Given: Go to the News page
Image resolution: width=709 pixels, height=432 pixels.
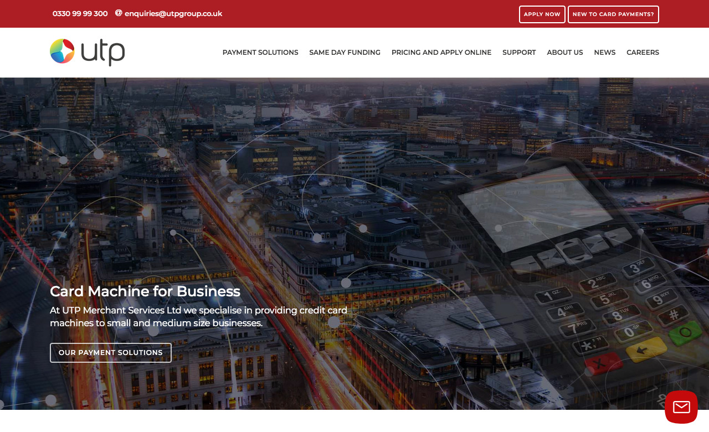Looking at the screenshot, I should coord(605,53).
